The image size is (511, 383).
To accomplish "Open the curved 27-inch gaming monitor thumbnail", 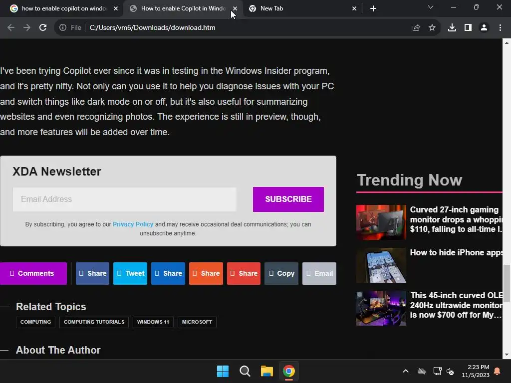I will tap(381, 222).
